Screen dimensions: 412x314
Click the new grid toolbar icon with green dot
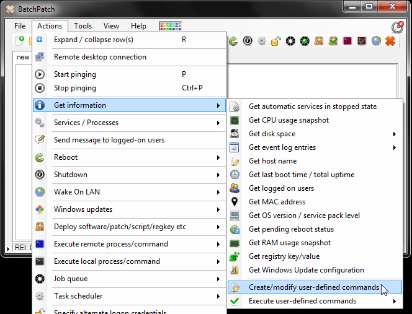pyautogui.click(x=20, y=41)
